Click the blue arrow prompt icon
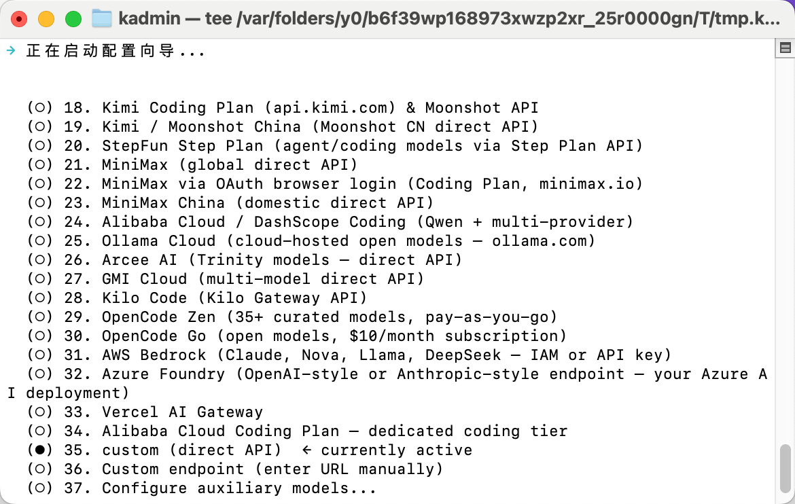The height and width of the screenshot is (504, 795). pos(11,50)
